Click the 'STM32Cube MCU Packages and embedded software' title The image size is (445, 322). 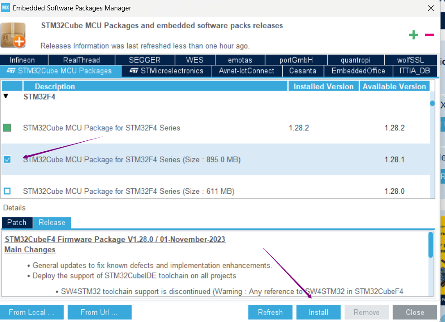pos(162,25)
